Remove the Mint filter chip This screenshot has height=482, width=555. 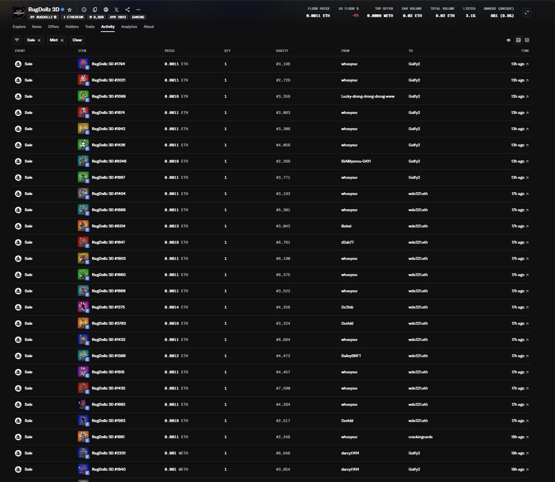pos(62,40)
